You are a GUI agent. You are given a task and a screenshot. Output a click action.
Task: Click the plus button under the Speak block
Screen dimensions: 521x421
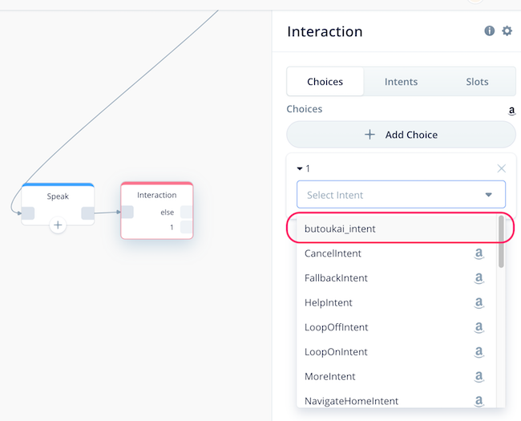[58, 225]
